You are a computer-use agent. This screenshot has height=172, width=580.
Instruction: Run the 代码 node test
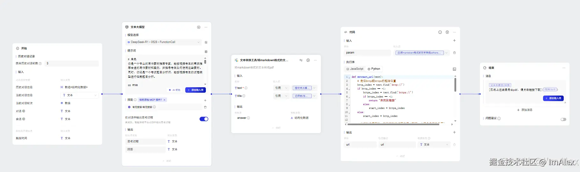click(x=447, y=32)
